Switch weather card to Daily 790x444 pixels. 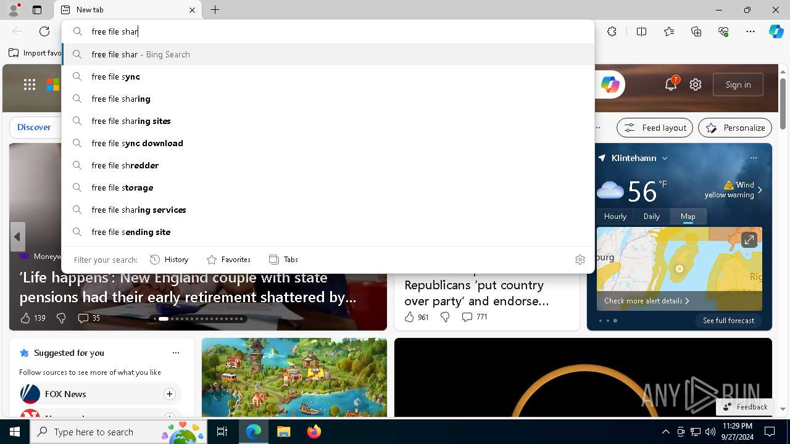pyautogui.click(x=652, y=216)
